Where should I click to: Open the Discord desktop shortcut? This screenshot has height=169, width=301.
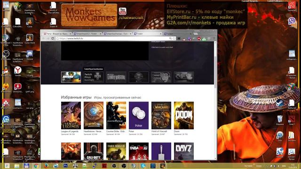30,55
